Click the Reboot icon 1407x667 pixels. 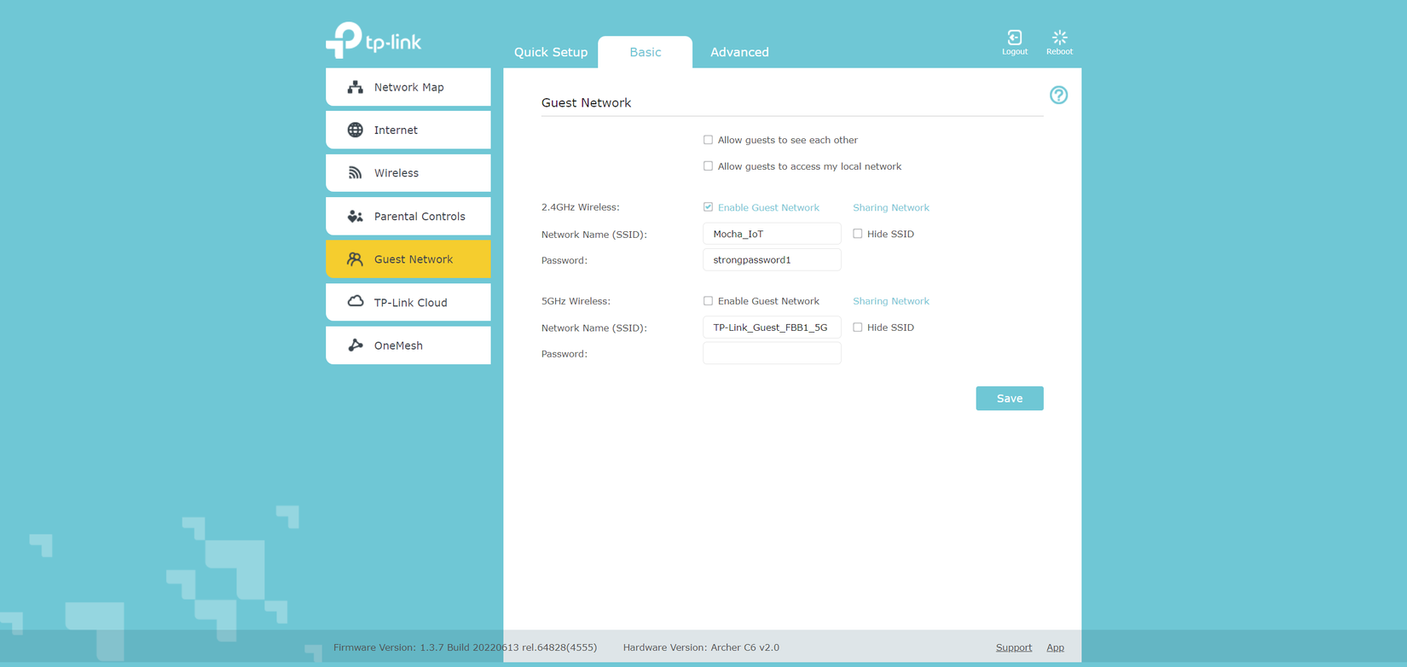(x=1060, y=38)
